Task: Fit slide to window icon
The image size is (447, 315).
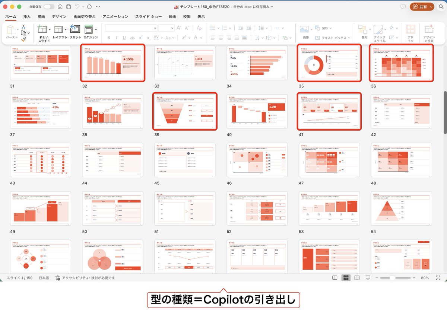Action: [x=438, y=278]
